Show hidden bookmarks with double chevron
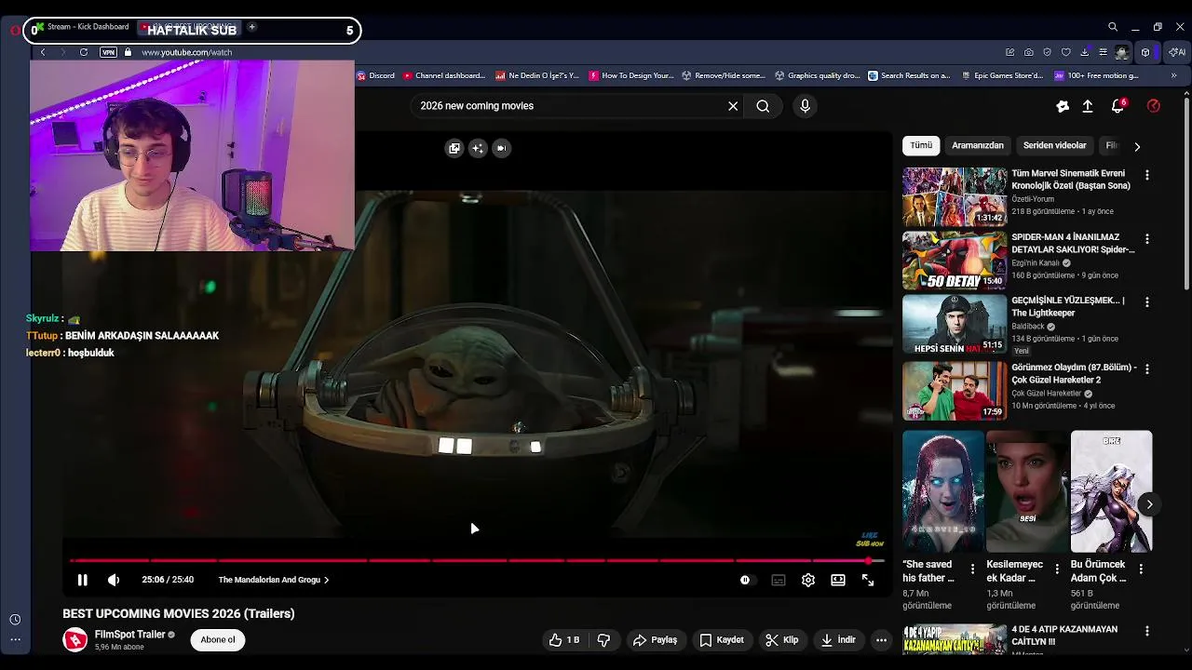Image resolution: width=1192 pixels, height=670 pixels. 1173,75
